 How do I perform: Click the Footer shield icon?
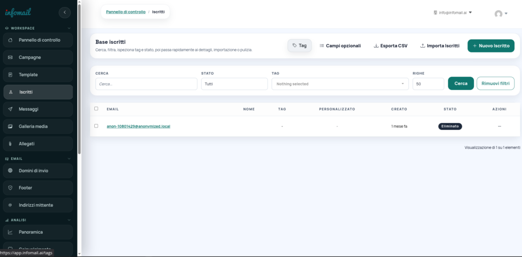10,188
